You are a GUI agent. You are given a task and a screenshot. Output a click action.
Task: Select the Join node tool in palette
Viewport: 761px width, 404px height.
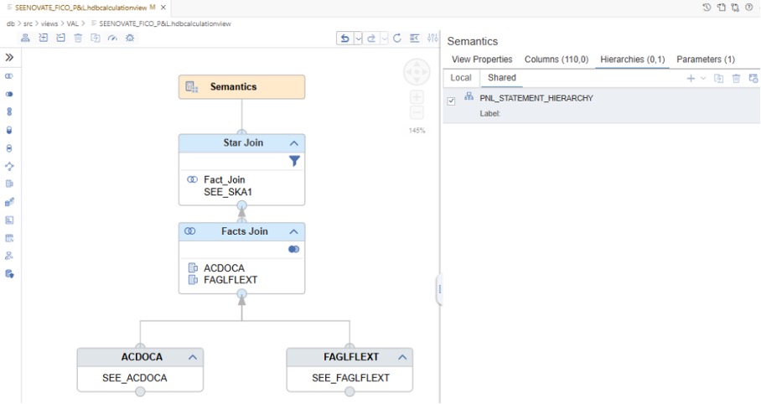[9, 76]
